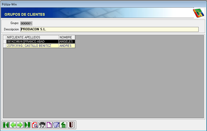Screen dimensions: 207x131
Task: Go to the first record
Action: [x=6, y=125]
